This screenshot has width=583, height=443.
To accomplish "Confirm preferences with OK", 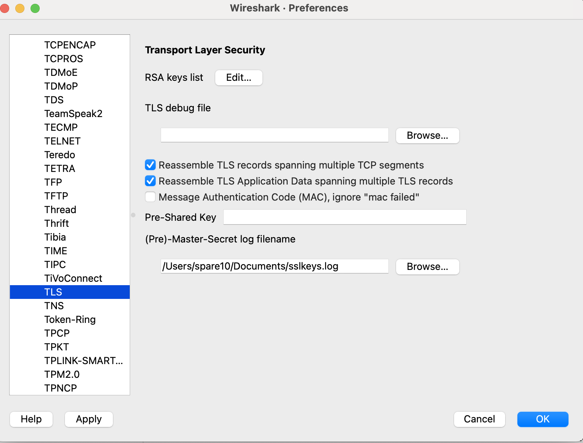I will pos(543,419).
